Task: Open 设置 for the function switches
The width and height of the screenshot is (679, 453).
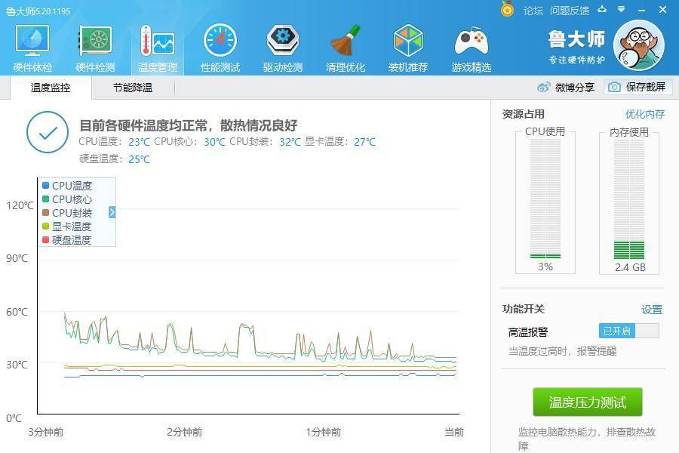Action: tap(652, 310)
